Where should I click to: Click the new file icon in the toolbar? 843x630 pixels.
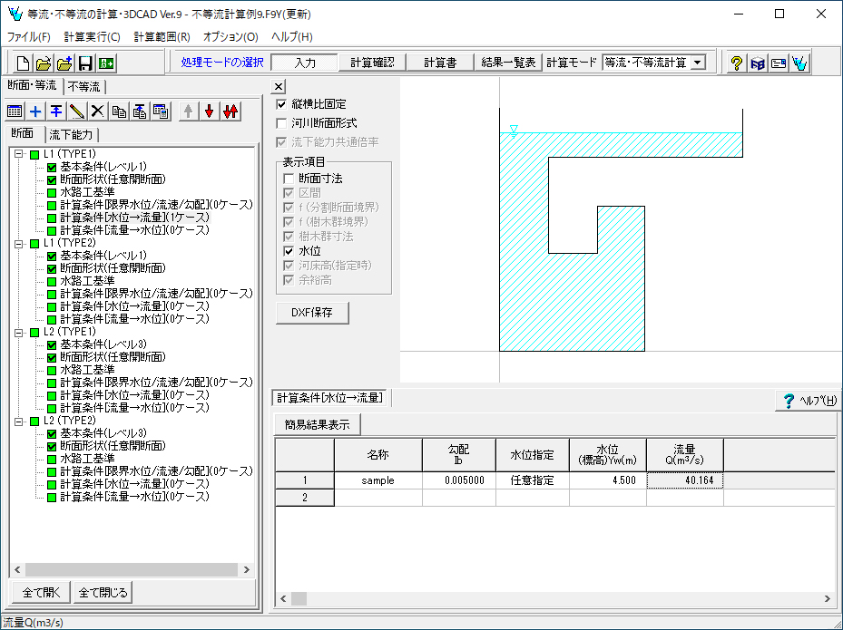(24, 63)
